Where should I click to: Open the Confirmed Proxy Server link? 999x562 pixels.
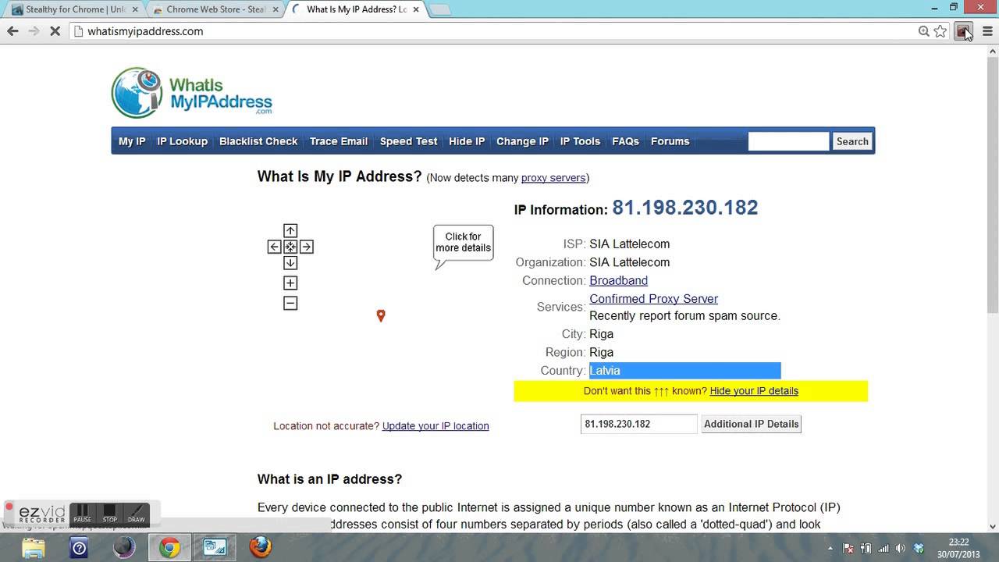pyautogui.click(x=653, y=299)
